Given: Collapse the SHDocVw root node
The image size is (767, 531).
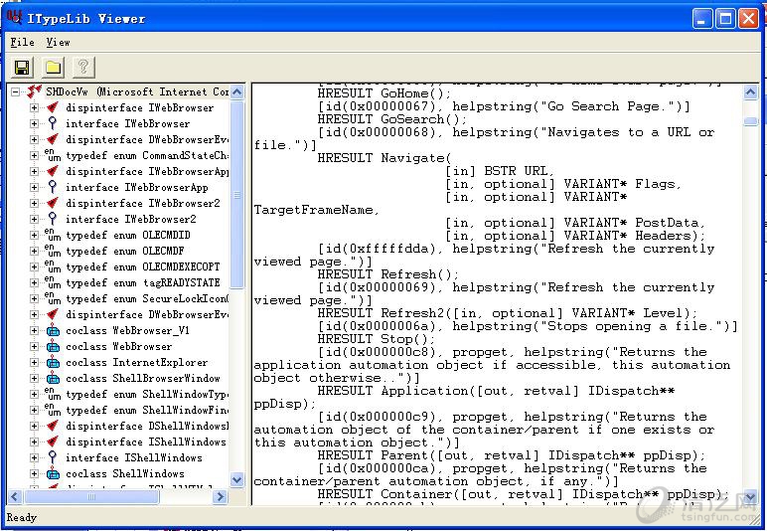Looking at the screenshot, I should coord(17,92).
